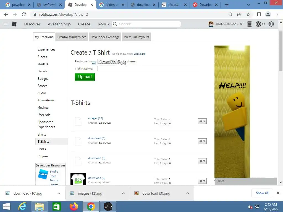
Task: Click the Roblox Search box
Action: (146, 24)
